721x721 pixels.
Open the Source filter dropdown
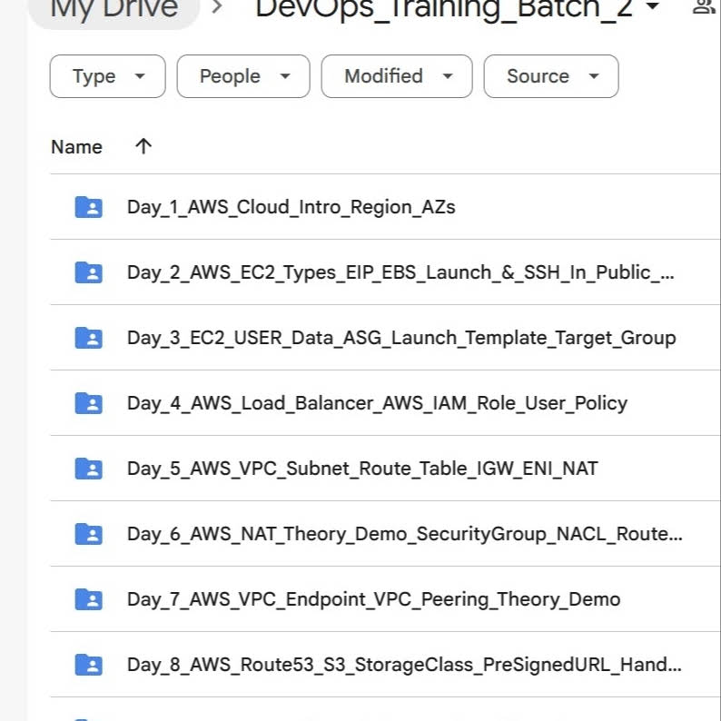point(551,76)
